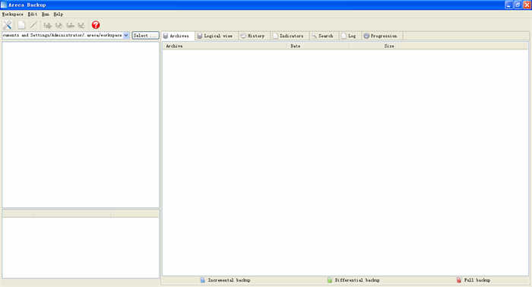Click the red help question mark icon

pos(96,25)
